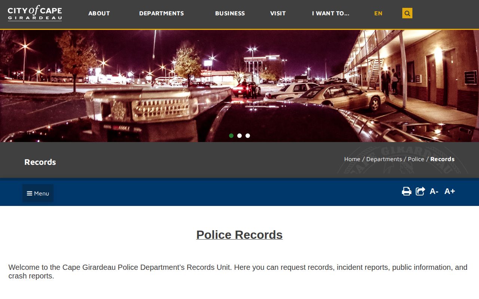This screenshot has height=299, width=479.
Task: Expand the I WANT TO... menu
Action: tap(330, 13)
